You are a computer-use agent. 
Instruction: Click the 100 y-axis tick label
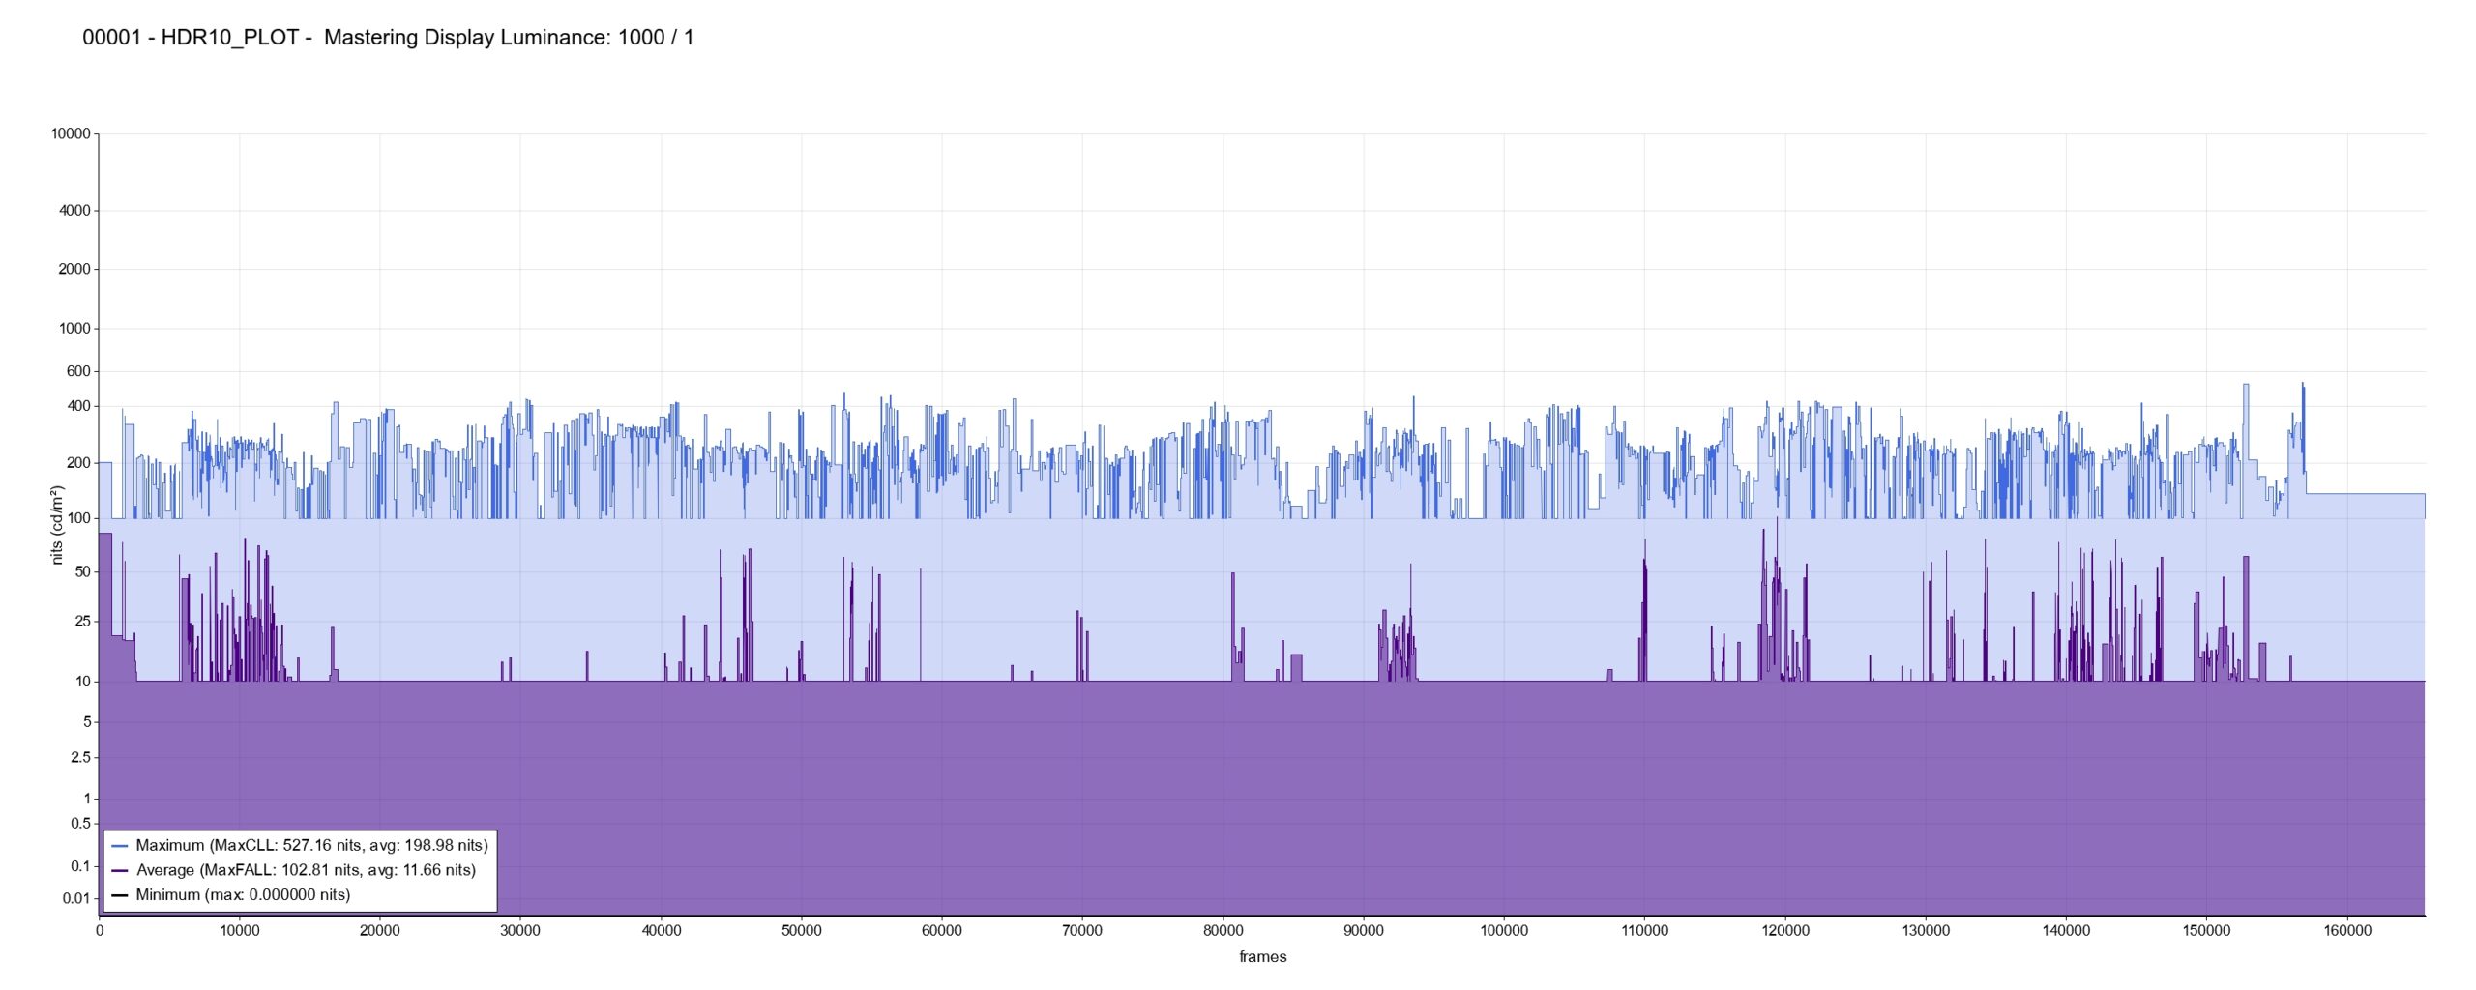(78, 519)
